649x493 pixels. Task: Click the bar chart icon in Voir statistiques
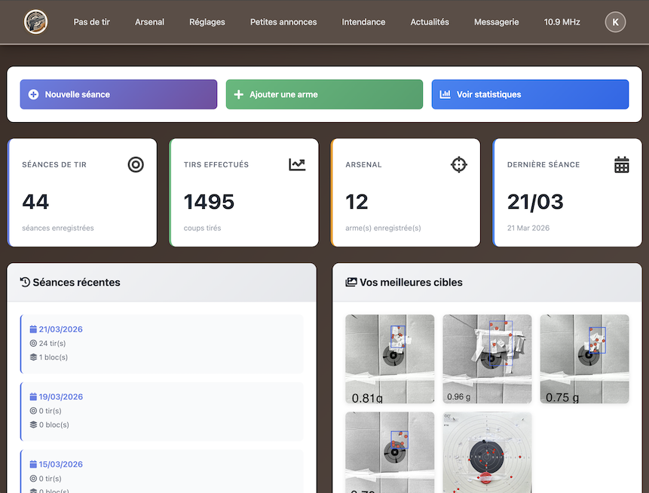(x=445, y=94)
